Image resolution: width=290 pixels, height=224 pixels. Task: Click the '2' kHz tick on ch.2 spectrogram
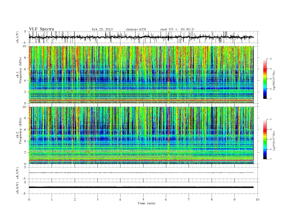26,153
